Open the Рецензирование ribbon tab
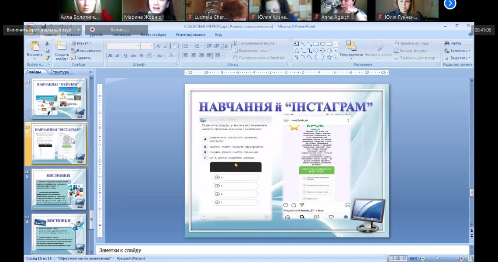Viewport: 498px width, 262px height. click(x=190, y=35)
